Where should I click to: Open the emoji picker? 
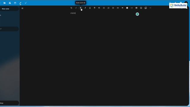click(x=141, y=8)
